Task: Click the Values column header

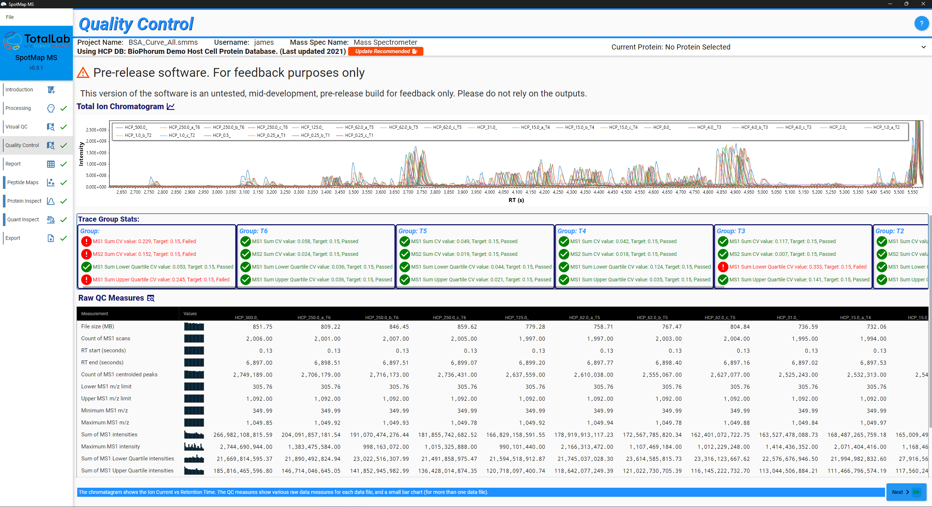Action: 190,314
